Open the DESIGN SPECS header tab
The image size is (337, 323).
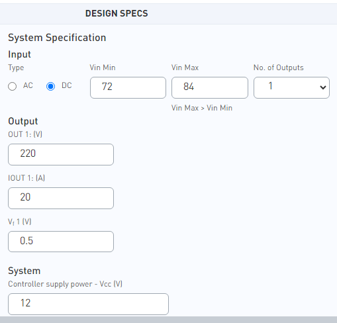(x=117, y=13)
